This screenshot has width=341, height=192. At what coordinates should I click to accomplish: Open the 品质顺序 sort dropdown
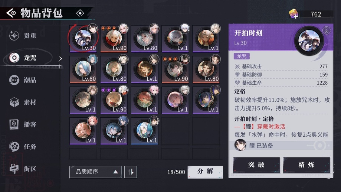point(95,172)
